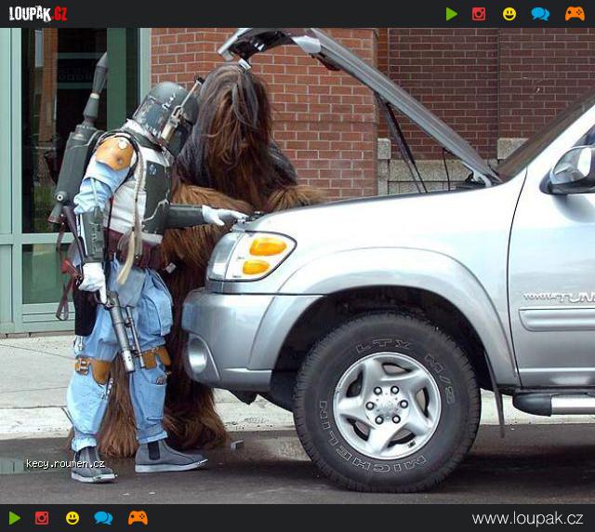Open the blue chat bubbles icon in the footer
This screenshot has width=595, height=532.
pyautogui.click(x=103, y=518)
